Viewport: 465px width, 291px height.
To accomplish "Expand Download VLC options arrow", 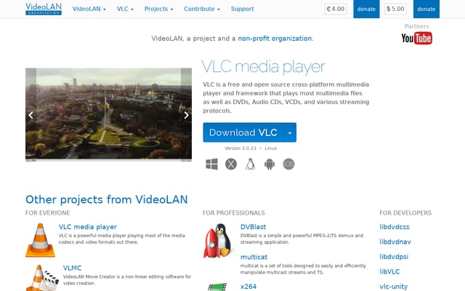I will pyautogui.click(x=290, y=132).
